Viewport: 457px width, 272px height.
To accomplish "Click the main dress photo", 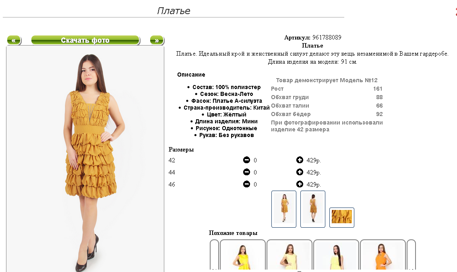I will (x=85, y=159).
